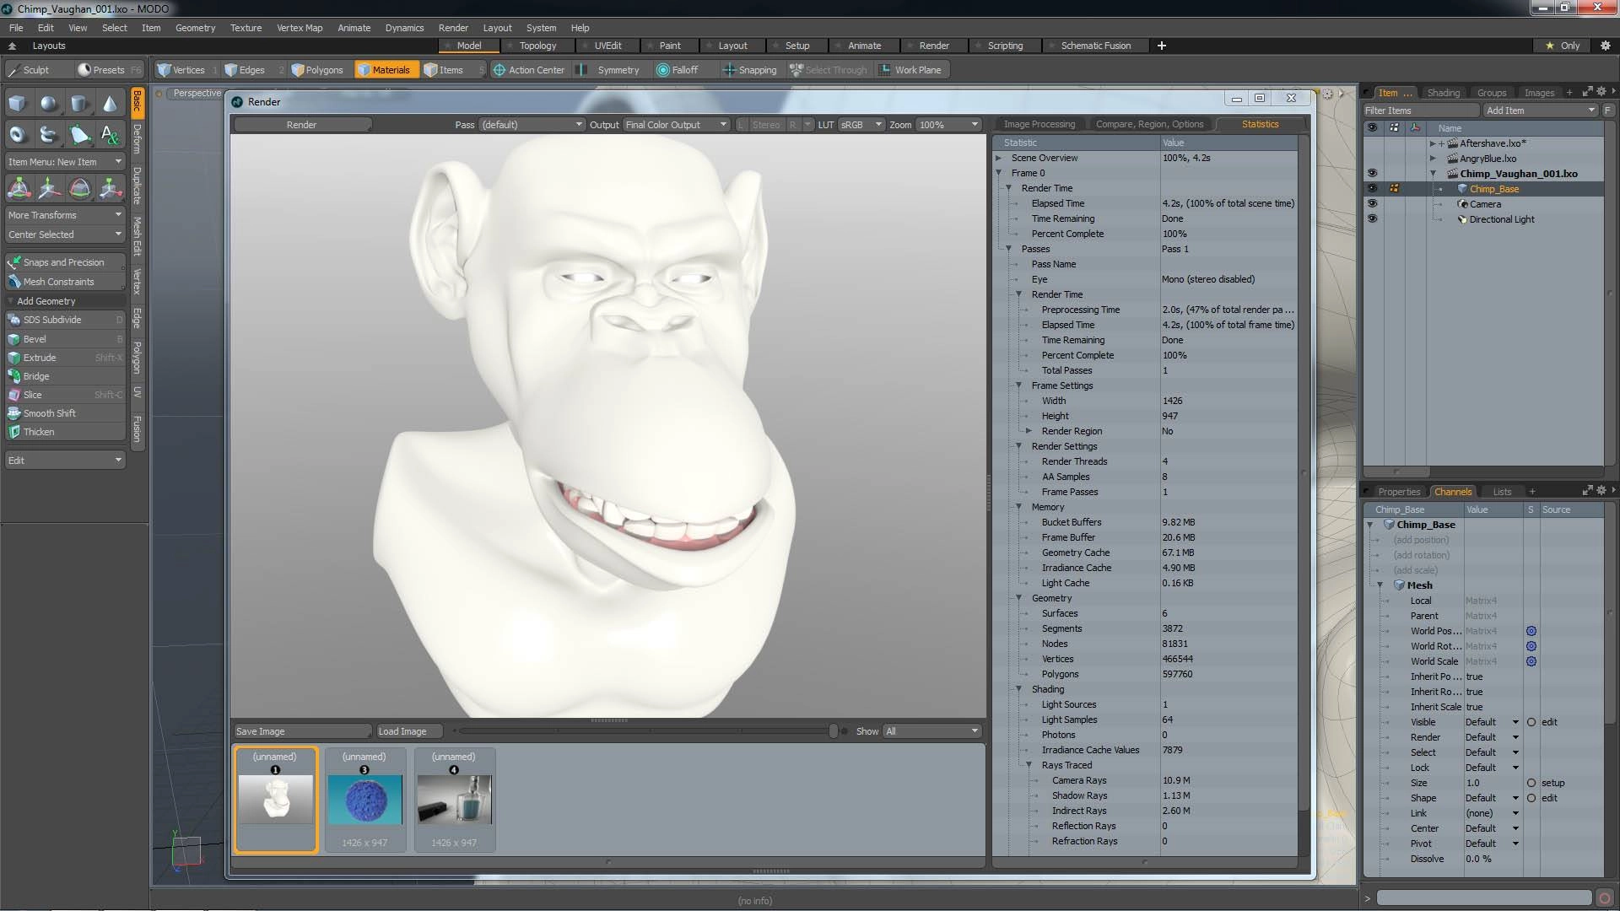
Task: Activate the Transform tool icon
Action: (19, 188)
